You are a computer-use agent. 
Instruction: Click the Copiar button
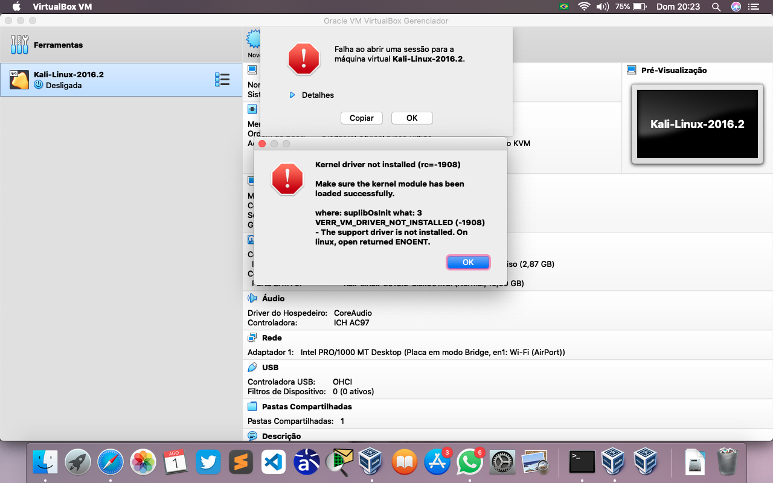[x=362, y=118]
